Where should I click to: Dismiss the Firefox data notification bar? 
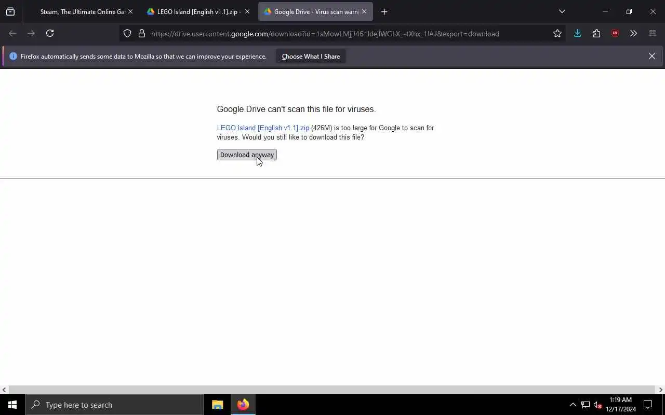coord(651,56)
